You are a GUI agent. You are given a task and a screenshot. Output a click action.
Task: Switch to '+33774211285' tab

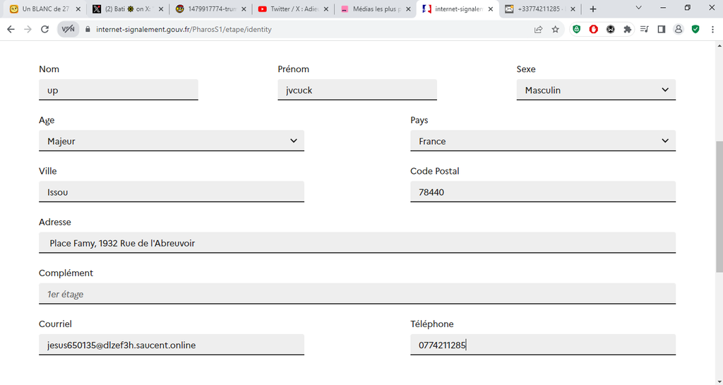pos(540,8)
